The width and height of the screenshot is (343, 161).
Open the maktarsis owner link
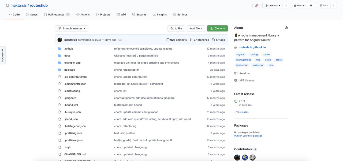pos(18,6)
